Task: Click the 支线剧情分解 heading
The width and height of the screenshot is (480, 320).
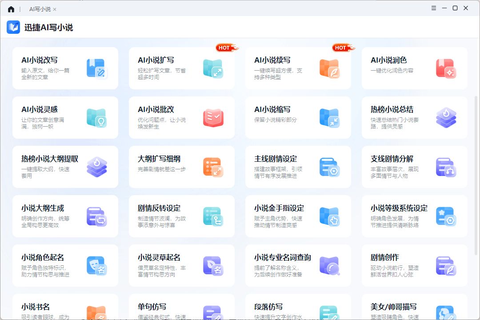Action: click(392, 159)
